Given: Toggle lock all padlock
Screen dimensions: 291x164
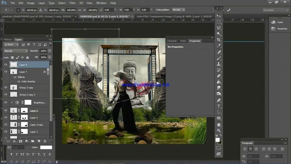Looking at the screenshot, I should coord(27,57).
